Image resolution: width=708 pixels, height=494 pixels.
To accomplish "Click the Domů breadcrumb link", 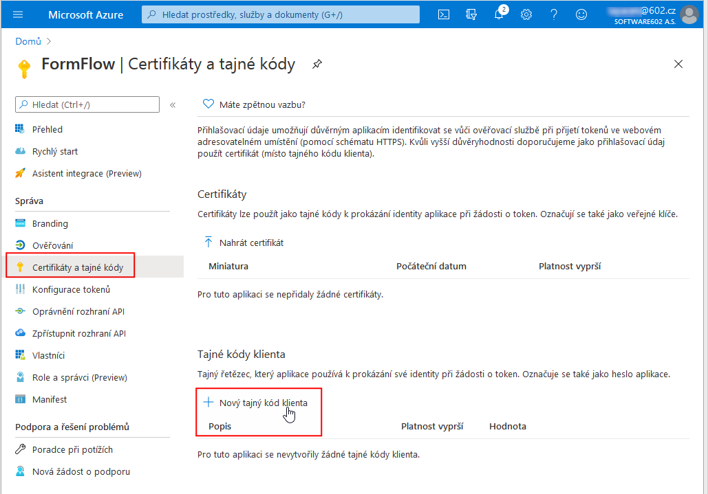I will tap(28, 41).
